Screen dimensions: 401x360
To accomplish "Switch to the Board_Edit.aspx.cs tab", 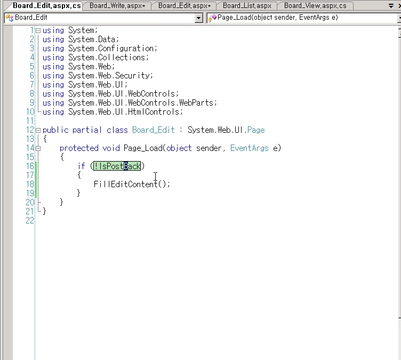I will 47,6.
